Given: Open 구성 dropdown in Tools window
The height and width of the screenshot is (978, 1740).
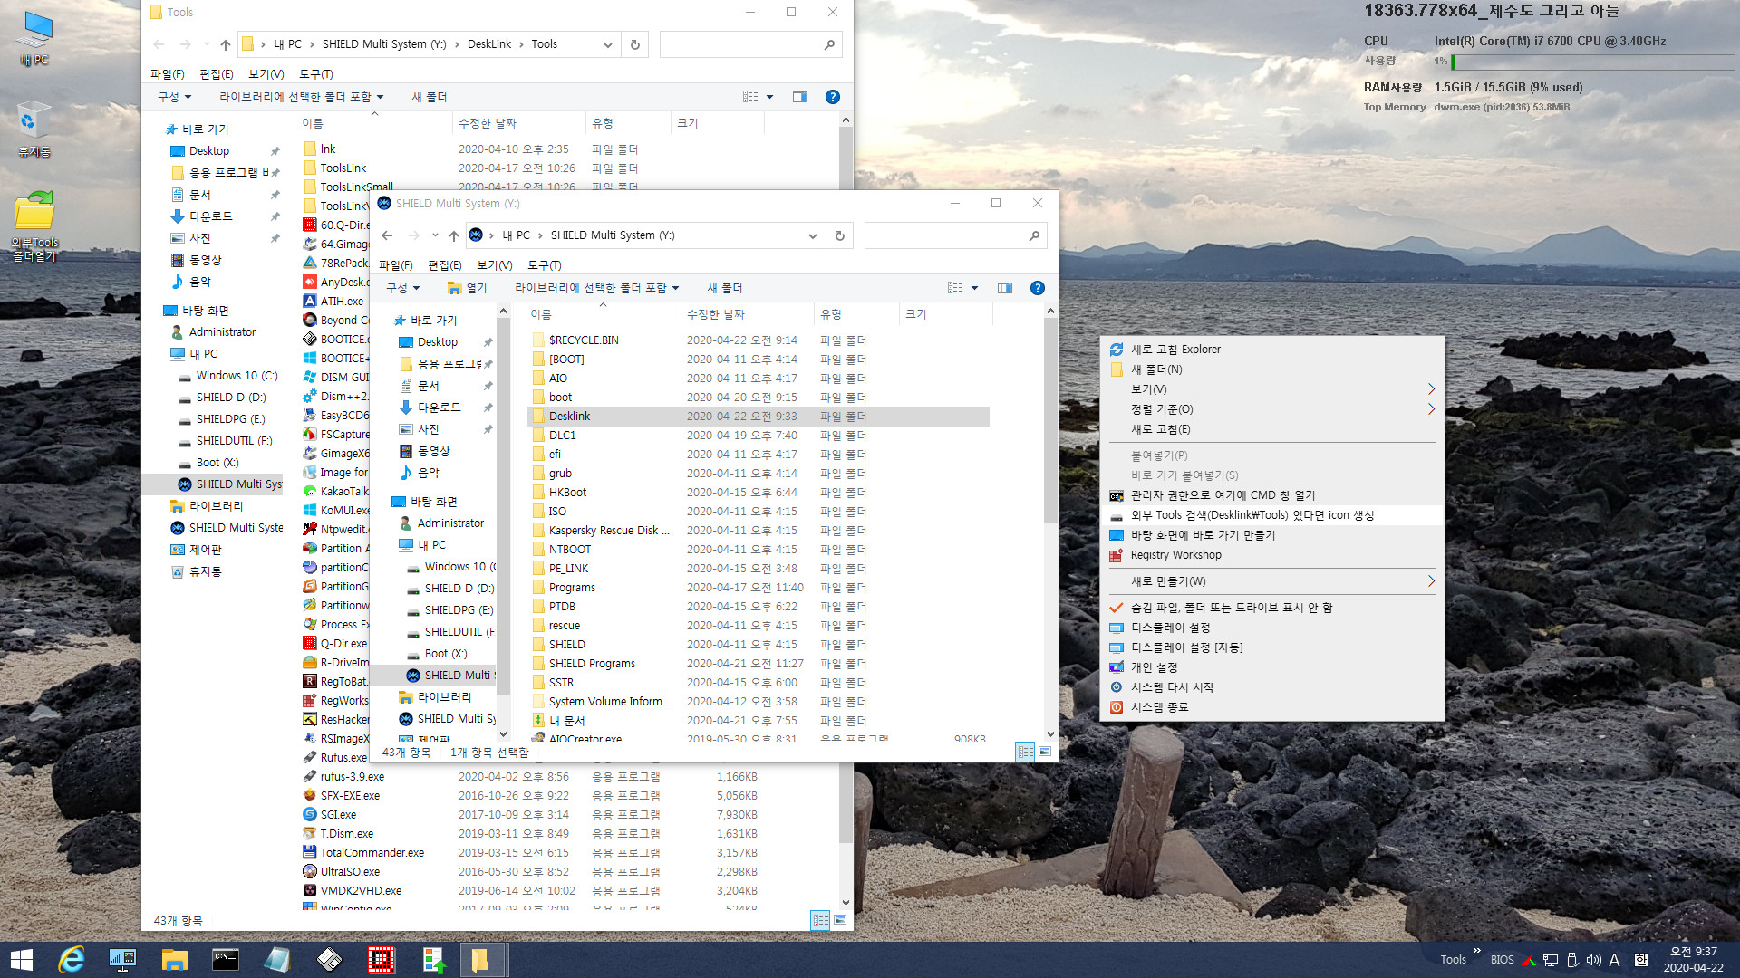Looking at the screenshot, I should click(175, 97).
